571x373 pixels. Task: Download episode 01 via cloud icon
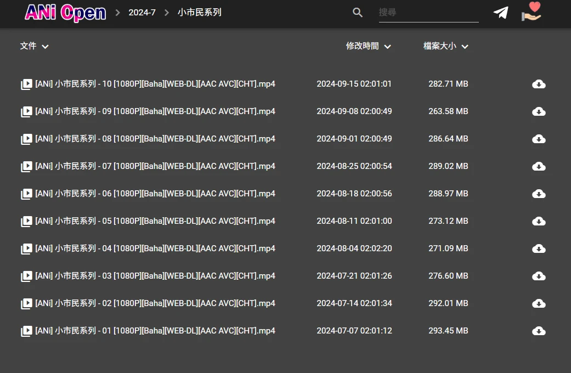[539, 331]
